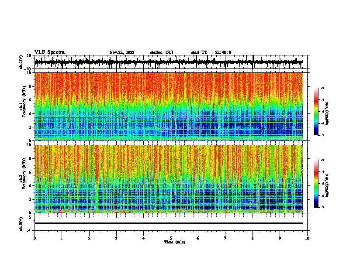Click the ch.3 flat trace line
Viewport: 346px width, 267px height.
pyautogui.click(x=169, y=223)
